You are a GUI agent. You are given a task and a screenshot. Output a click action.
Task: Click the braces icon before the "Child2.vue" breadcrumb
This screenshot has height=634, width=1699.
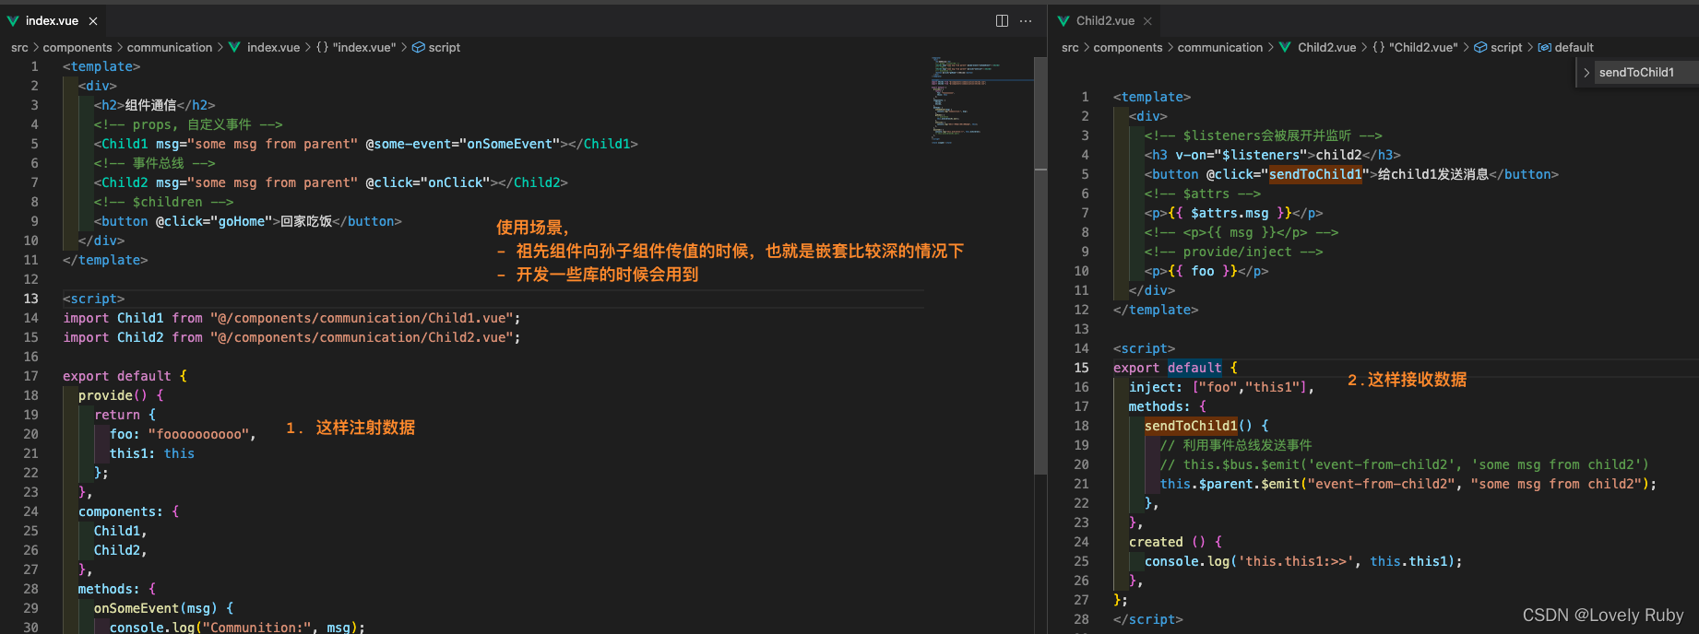(x=1379, y=47)
